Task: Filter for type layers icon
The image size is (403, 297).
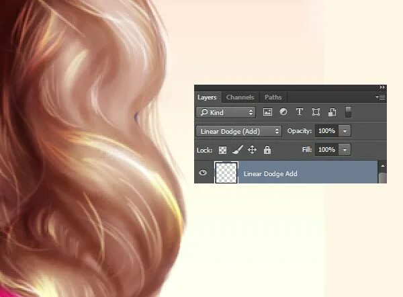Action: click(x=300, y=112)
